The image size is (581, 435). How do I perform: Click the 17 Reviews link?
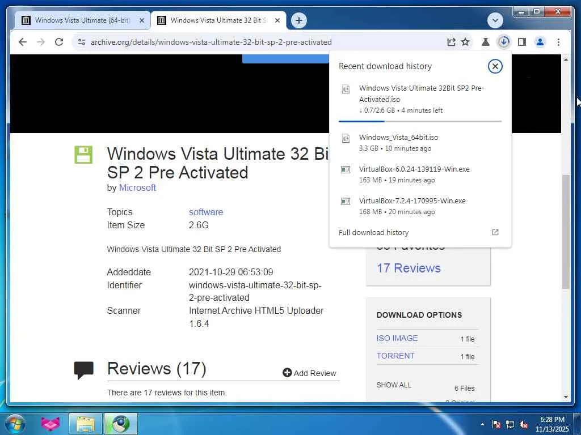pos(409,268)
